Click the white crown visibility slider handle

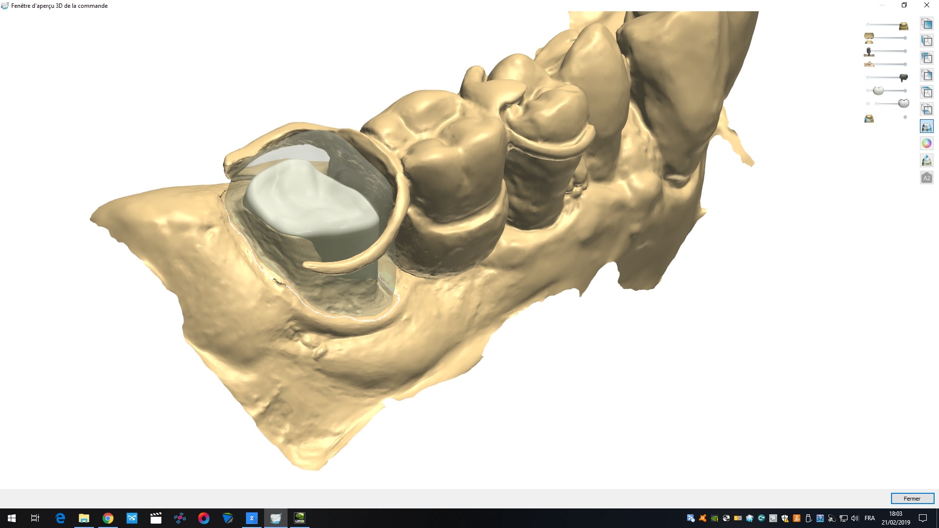tap(878, 90)
